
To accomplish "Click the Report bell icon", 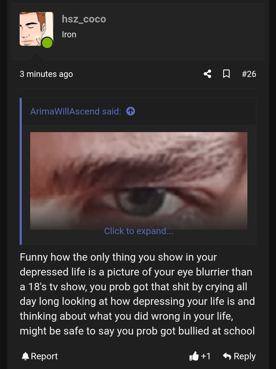I will point(25,356).
